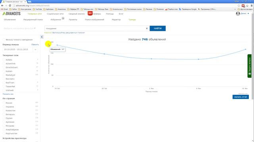Go back with browser back arrow
The width and height of the screenshot is (254, 142).
click(x=2, y=6)
